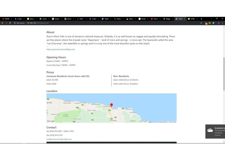
Task: Click the OneDrive cloud notification icon
Action: 210,130
